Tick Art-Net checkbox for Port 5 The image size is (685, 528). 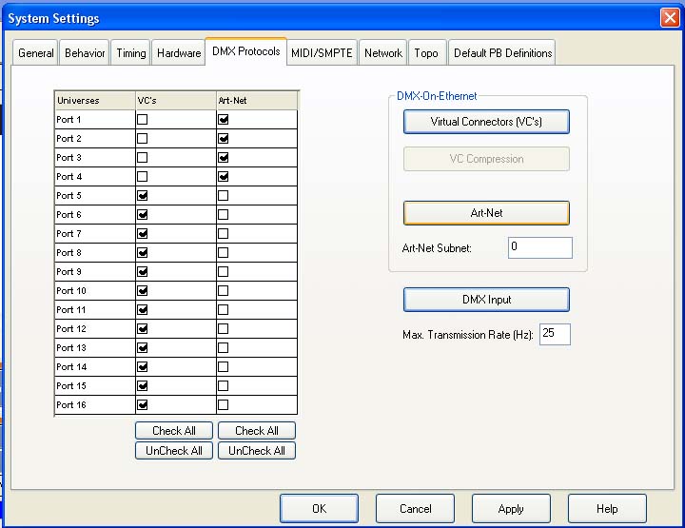[x=224, y=196]
